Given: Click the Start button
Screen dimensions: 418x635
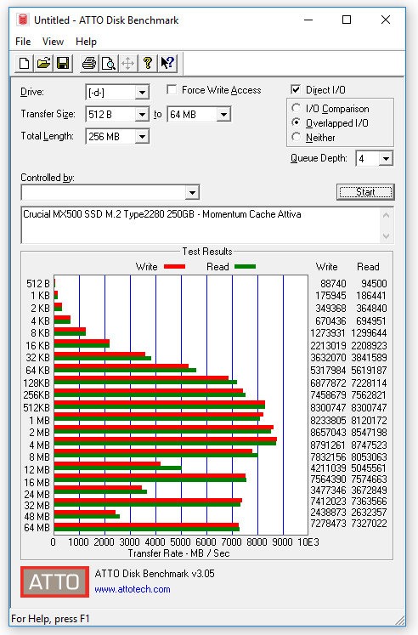Looking at the screenshot, I should [365, 192].
